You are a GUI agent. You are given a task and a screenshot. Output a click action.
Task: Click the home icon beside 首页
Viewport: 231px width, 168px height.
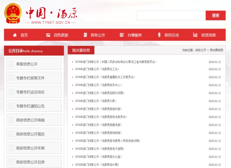pos(15,35)
